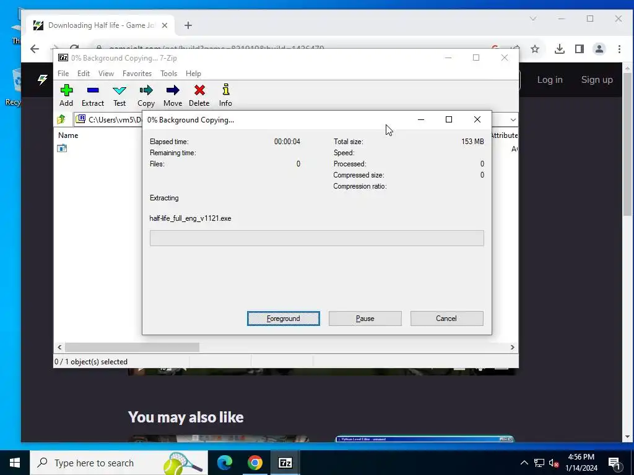634x475 pixels.
Task: Click Log in on Game Jolt
Action: 550,80
